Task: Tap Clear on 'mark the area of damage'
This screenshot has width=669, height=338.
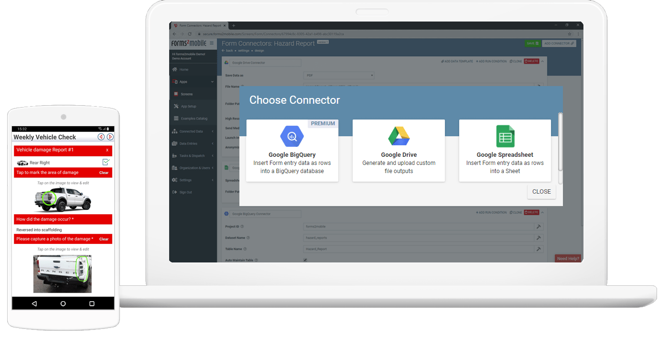Action: (x=104, y=173)
